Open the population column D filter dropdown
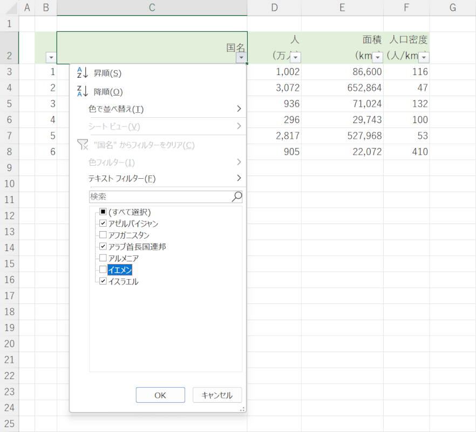This screenshot has height=432, width=476. click(x=295, y=57)
